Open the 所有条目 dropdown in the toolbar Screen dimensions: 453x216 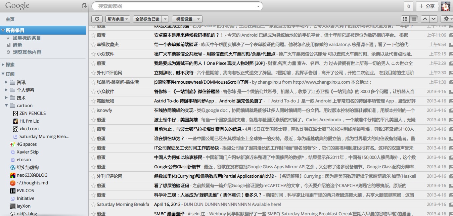tap(118, 19)
